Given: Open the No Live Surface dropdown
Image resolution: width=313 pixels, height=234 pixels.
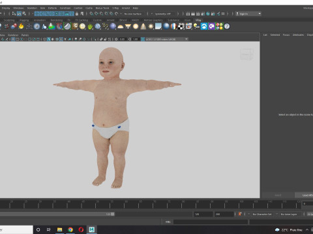Looking at the screenshot, I should coord(133,14).
